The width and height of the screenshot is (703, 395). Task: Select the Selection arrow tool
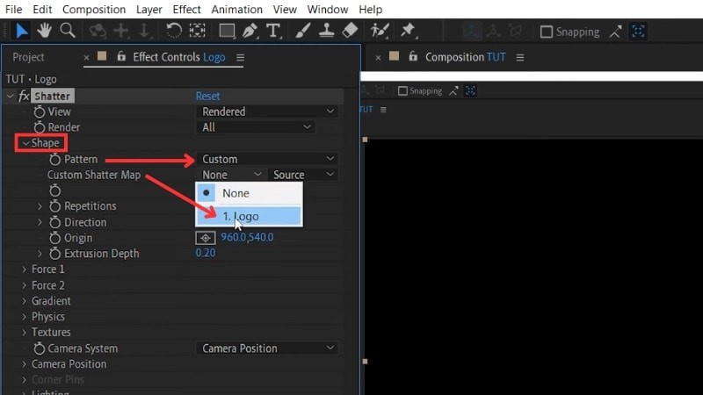click(22, 31)
